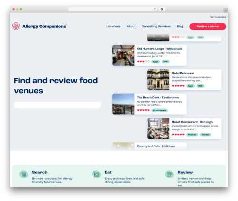The image size is (238, 201).
Task: Click Peanuts tag on Roast Restaurant
Action: [192, 134]
